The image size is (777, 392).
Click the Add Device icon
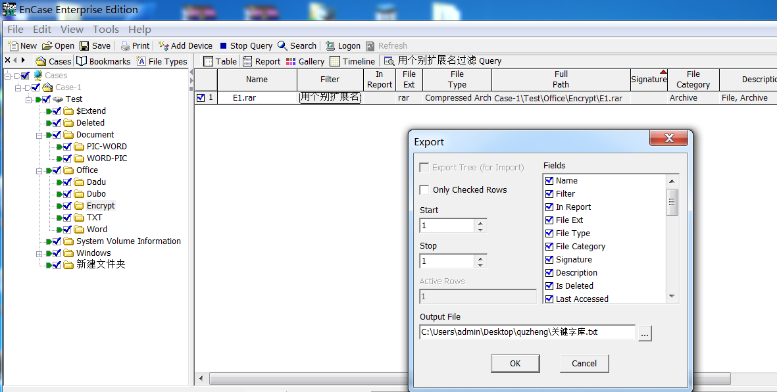(164, 45)
